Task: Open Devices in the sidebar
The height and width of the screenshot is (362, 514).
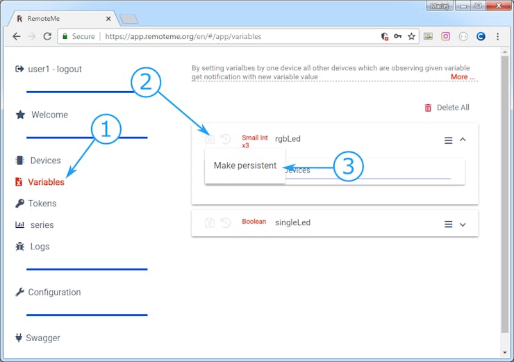Action: (x=45, y=161)
